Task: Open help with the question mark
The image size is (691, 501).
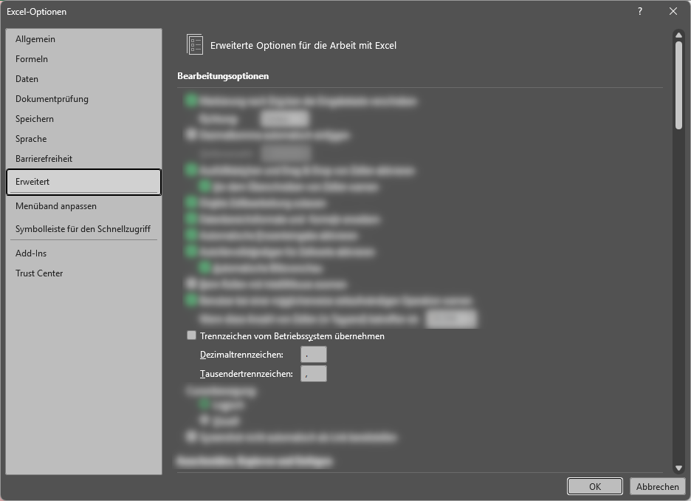Action: pos(640,12)
